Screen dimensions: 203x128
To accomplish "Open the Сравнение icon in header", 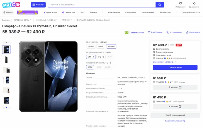I will pos(194,3).
